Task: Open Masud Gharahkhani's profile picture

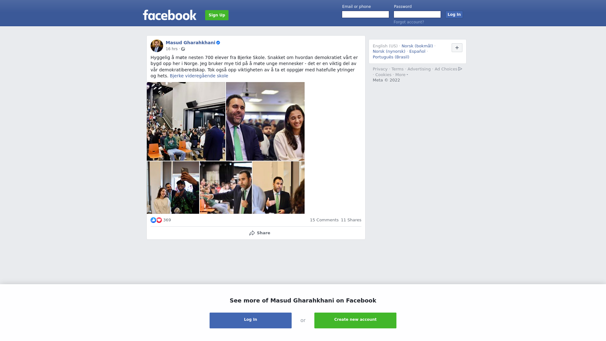Action: pyautogui.click(x=157, y=46)
